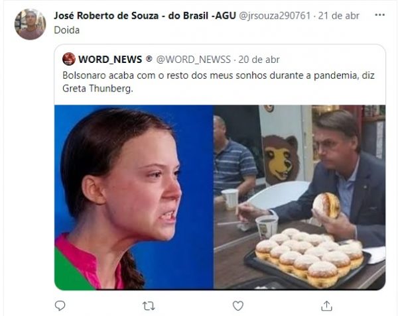398x316 pixels.
Task: Click the reply speech bubble icon
Action: click(60, 306)
